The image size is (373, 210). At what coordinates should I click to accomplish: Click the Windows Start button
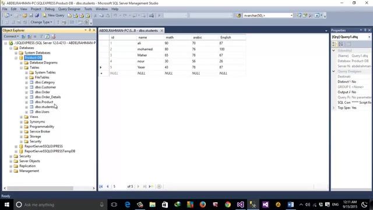[7, 205]
